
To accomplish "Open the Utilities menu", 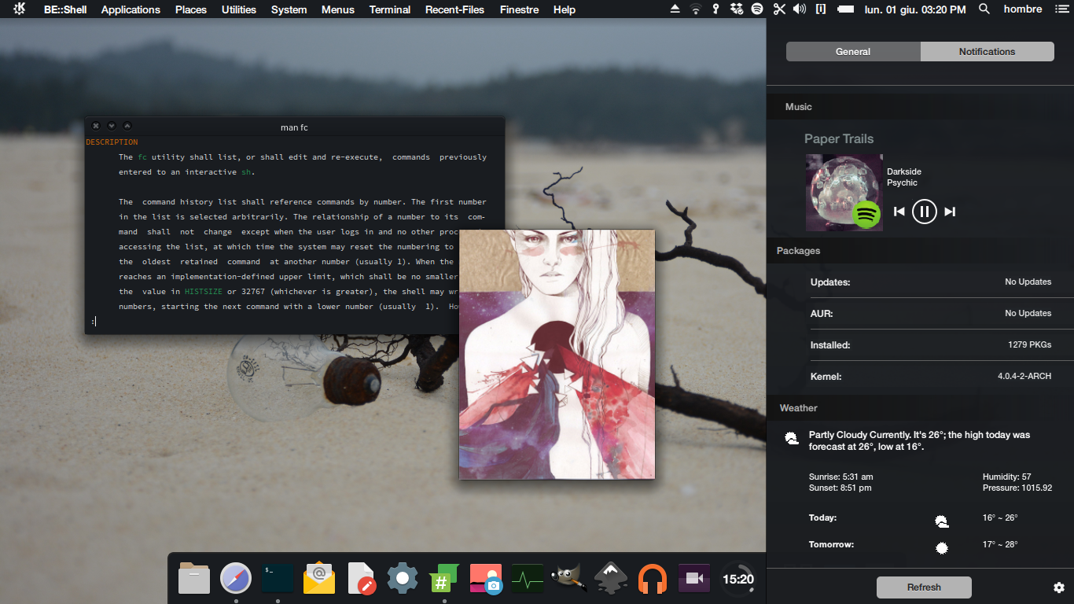I will tap(239, 9).
